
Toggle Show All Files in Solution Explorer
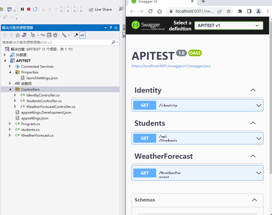55,35
